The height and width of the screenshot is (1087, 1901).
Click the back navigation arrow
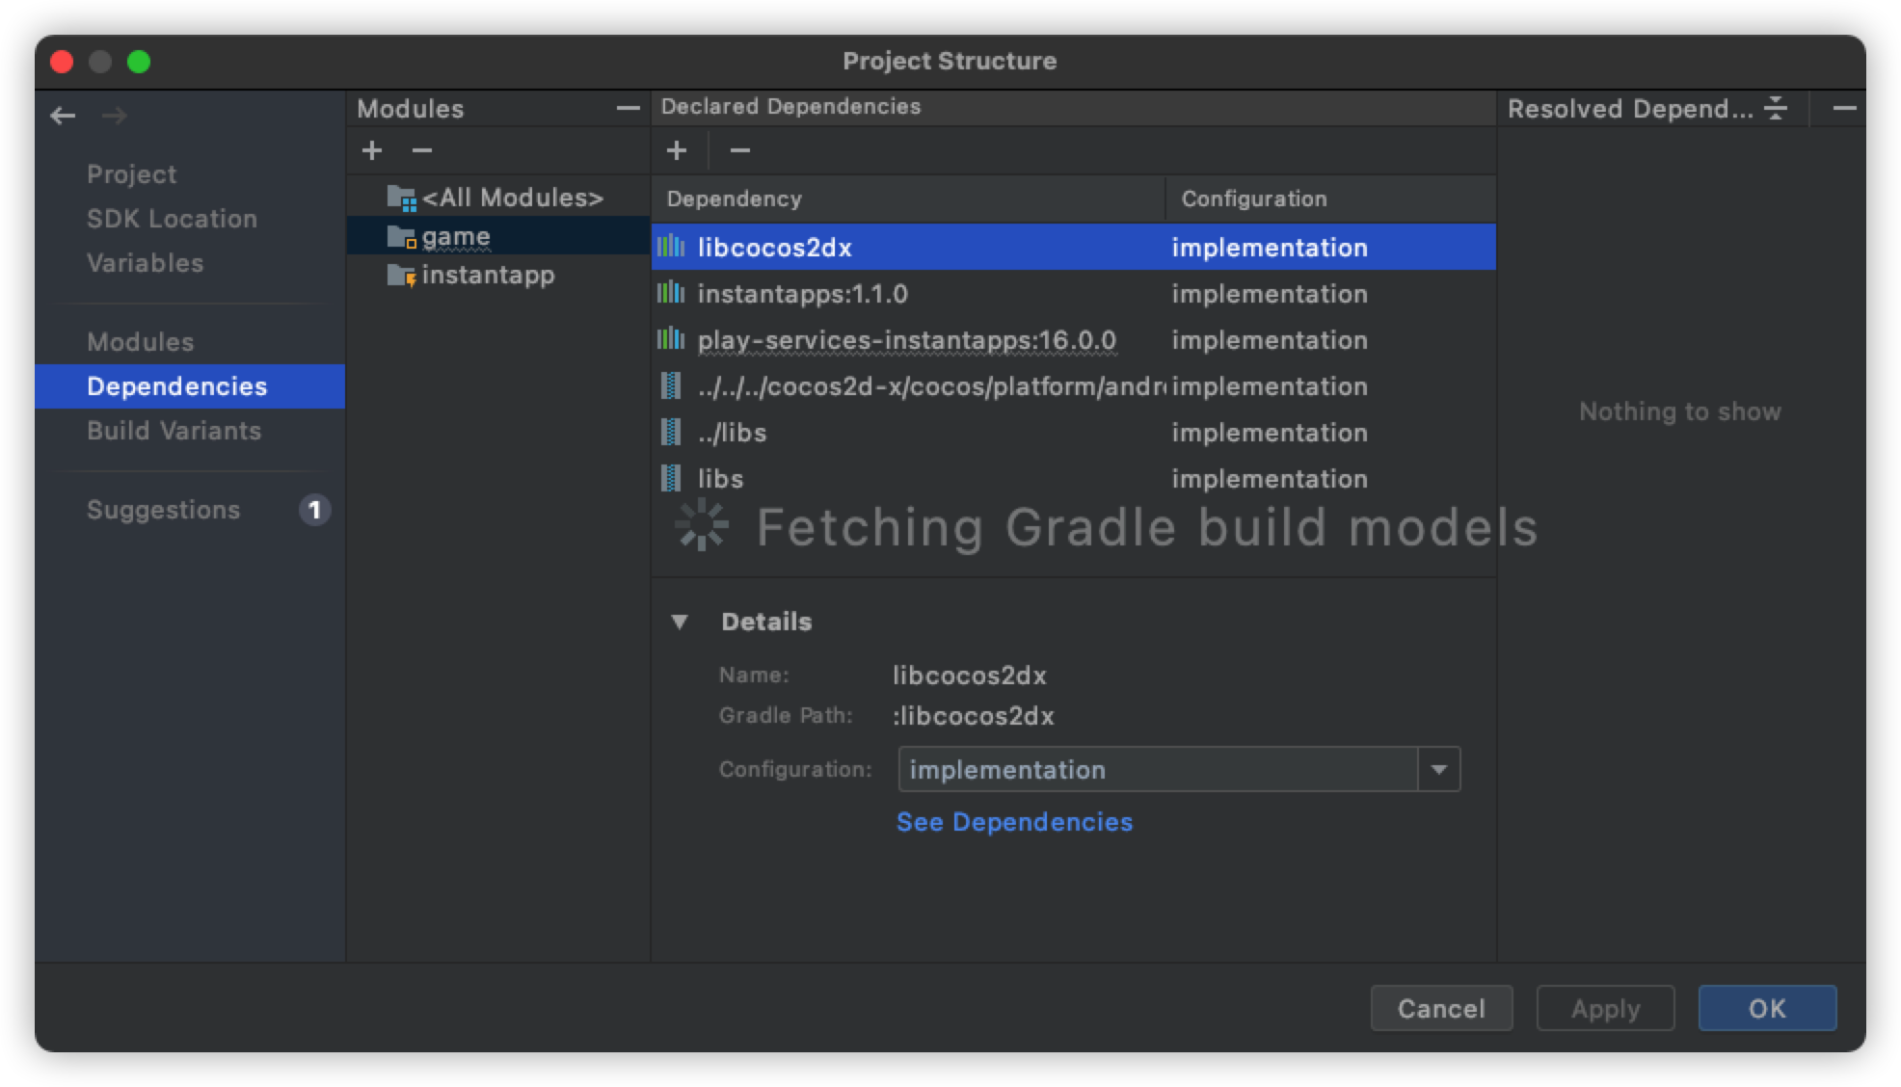point(64,117)
